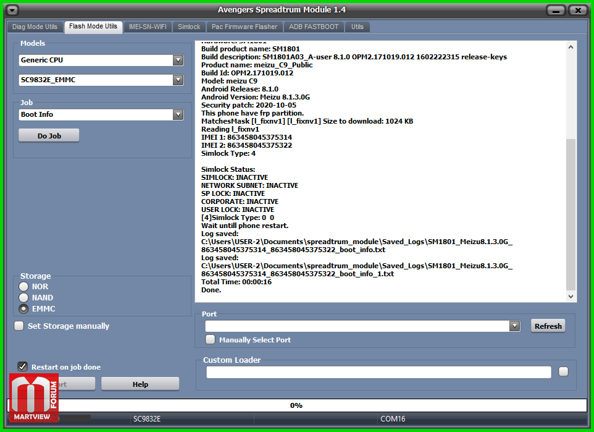
Task: Go to the Simlock tab
Action: (189, 27)
